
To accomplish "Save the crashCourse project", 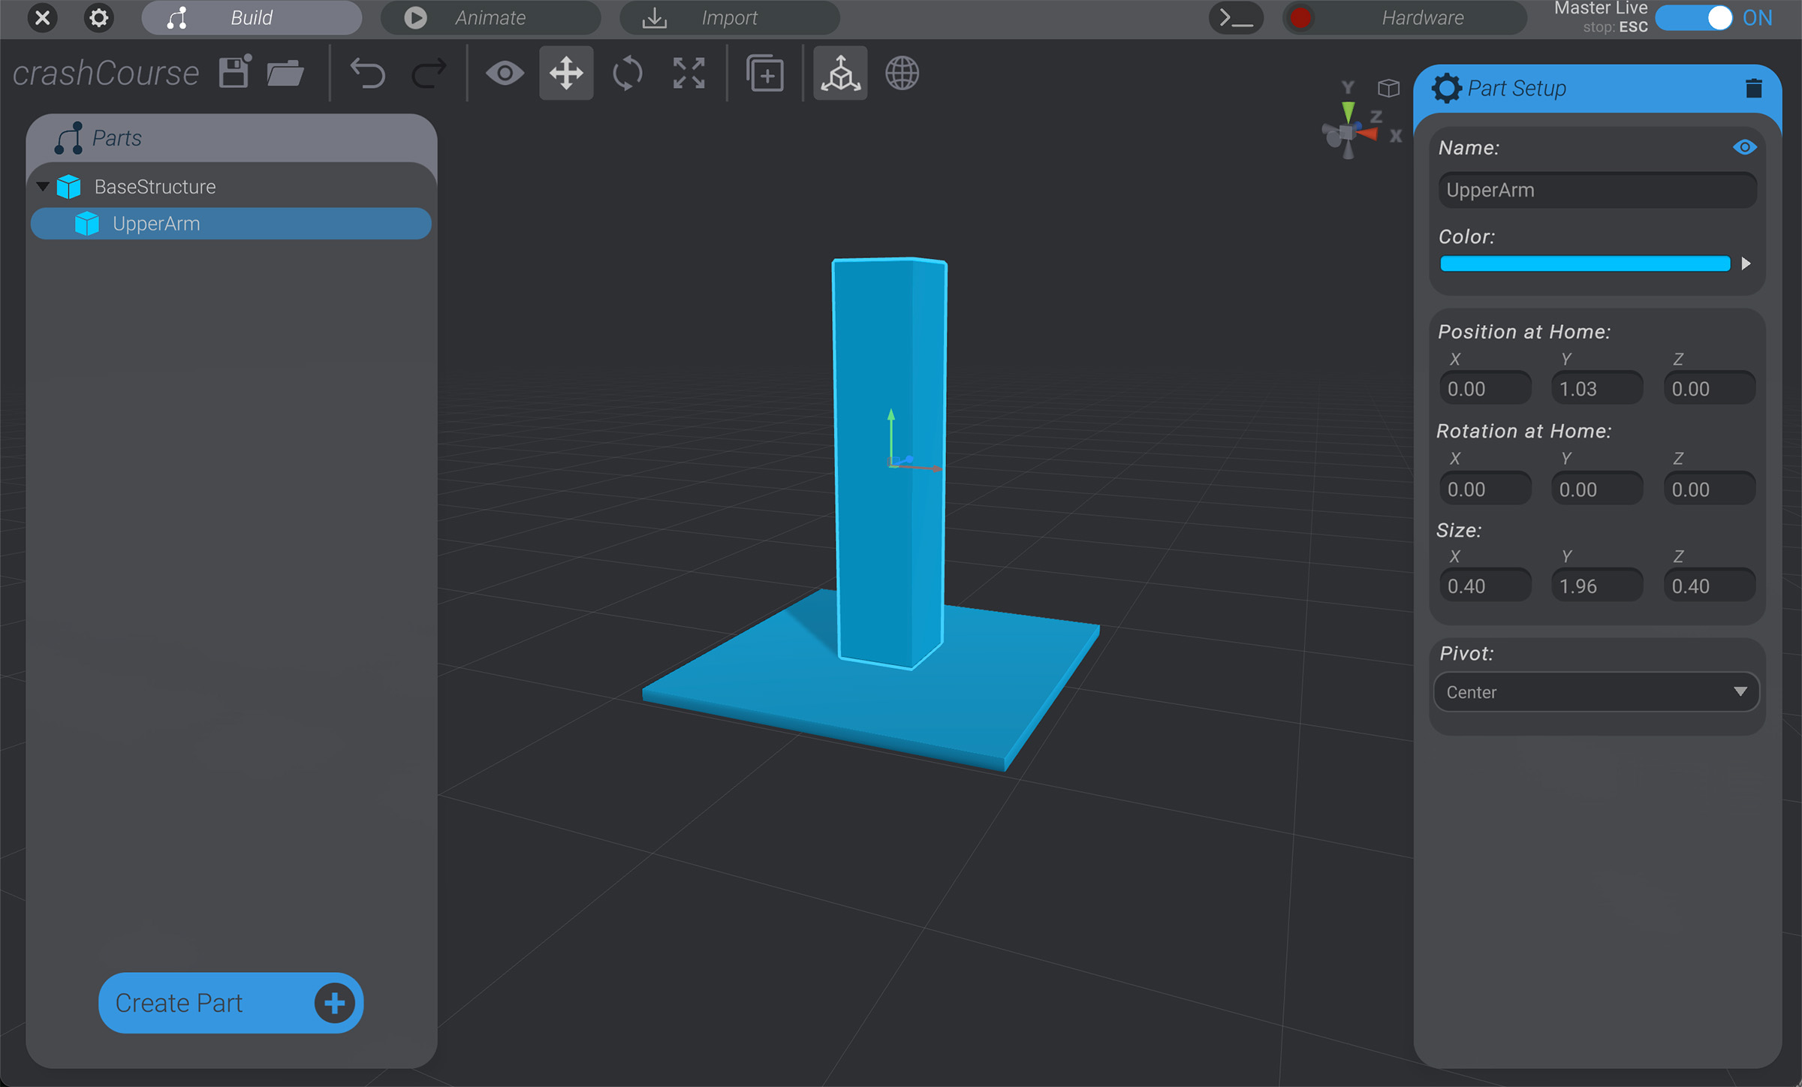I will (x=234, y=71).
